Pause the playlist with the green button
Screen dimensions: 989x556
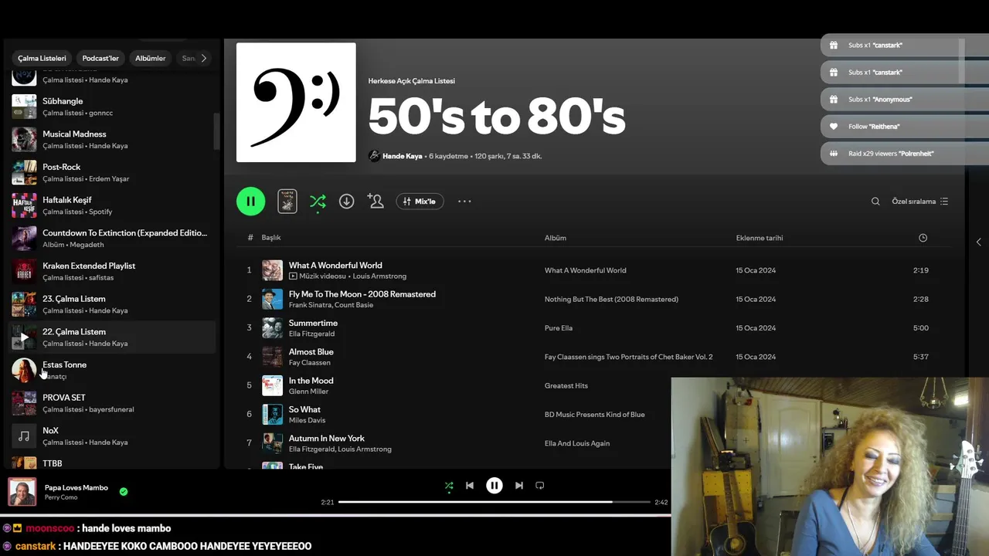(250, 202)
